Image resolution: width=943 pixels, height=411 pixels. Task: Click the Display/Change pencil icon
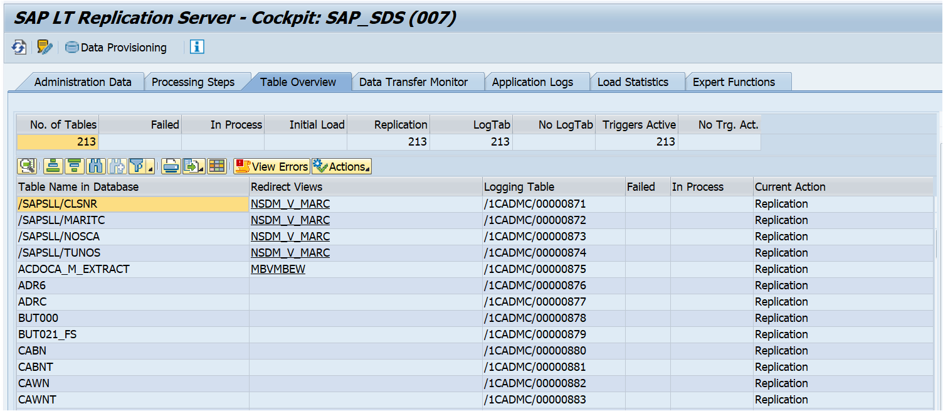click(x=43, y=47)
